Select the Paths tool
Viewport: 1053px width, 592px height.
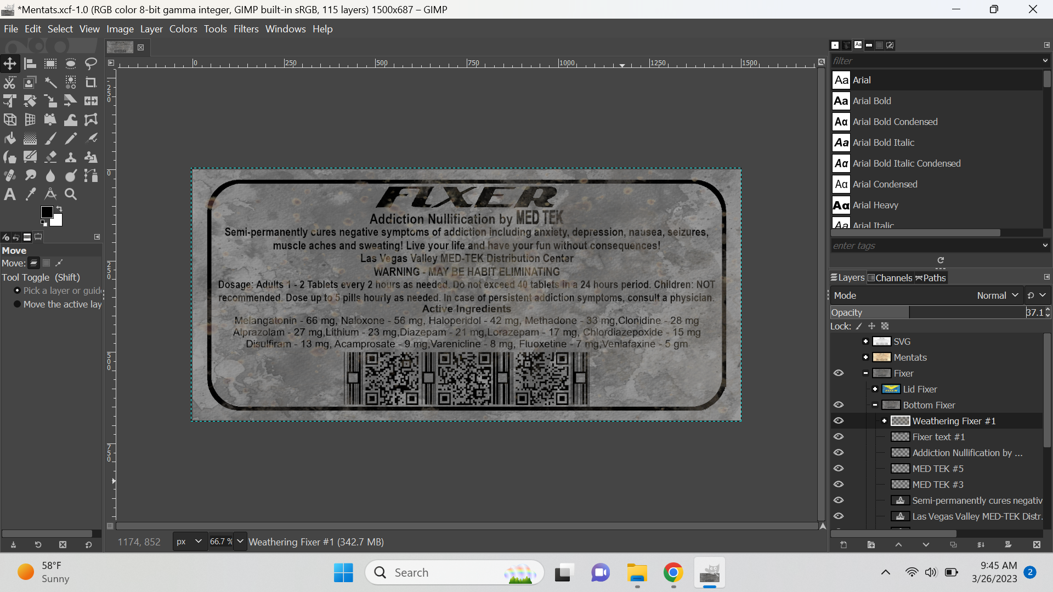91,175
